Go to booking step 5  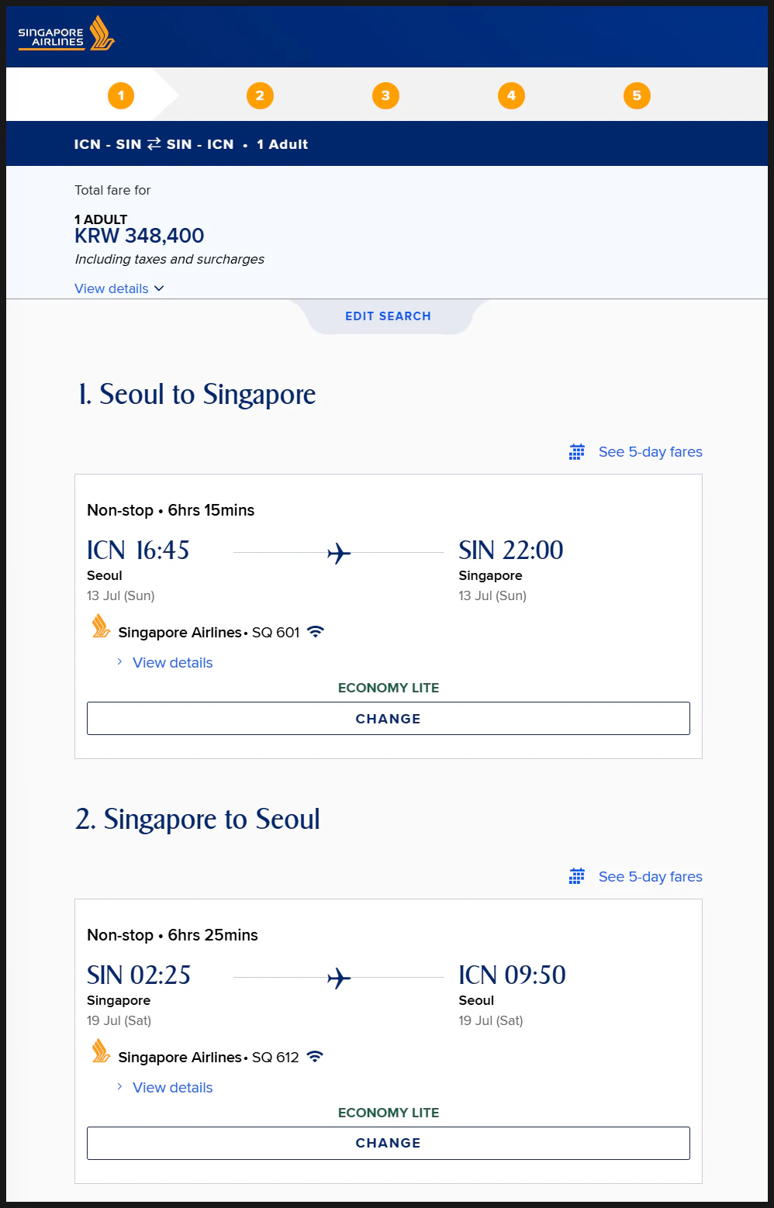point(637,95)
